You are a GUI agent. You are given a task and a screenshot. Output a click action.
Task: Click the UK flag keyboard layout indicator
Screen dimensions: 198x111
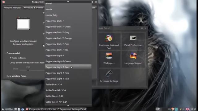pos(187,109)
